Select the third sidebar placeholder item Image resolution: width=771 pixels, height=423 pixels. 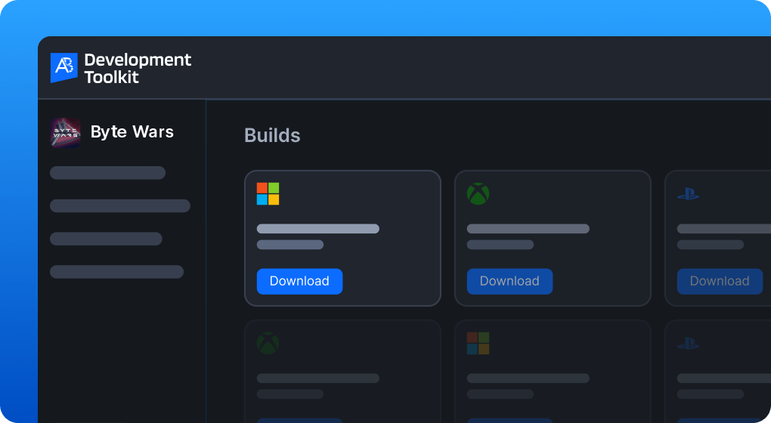(106, 238)
